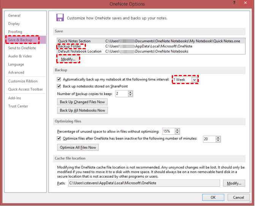Click the floppy disk save icon
This screenshot has width=255, height=206.
click(60, 17)
